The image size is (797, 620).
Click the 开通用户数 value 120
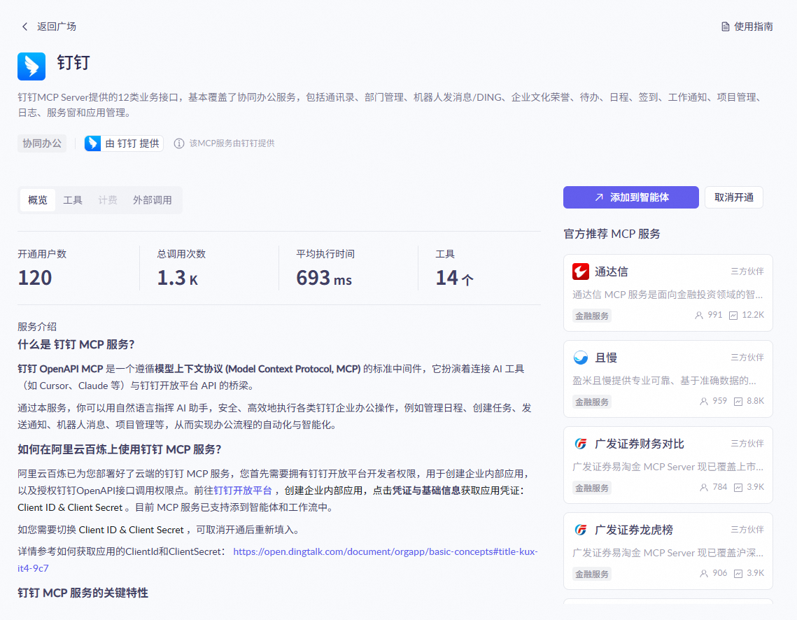[34, 278]
